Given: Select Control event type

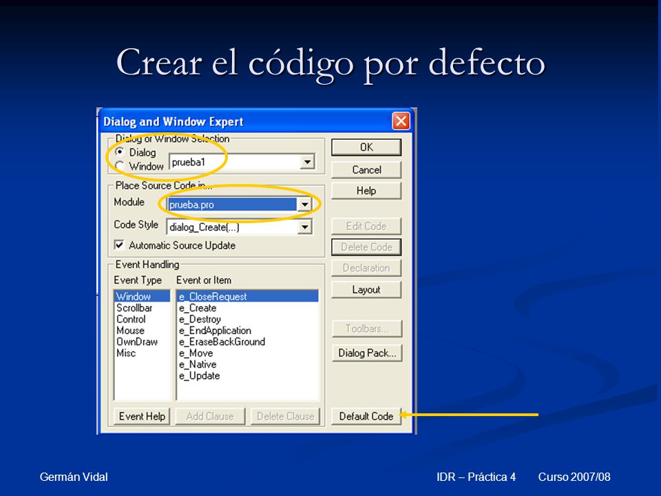Looking at the screenshot, I should click(142, 319).
